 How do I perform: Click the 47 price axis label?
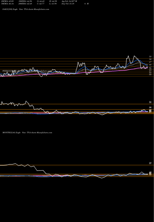click(150, 62)
